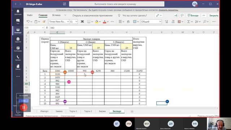The image size is (231, 130).
Task: Click the formula bar showing 980
Action: (x=134, y=28)
